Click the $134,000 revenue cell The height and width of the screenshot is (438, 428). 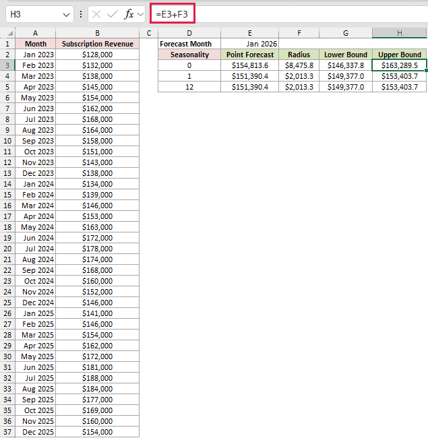97,184
